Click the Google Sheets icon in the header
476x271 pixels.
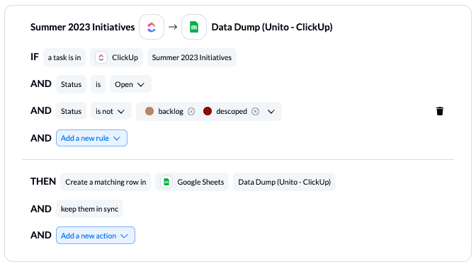point(194,27)
